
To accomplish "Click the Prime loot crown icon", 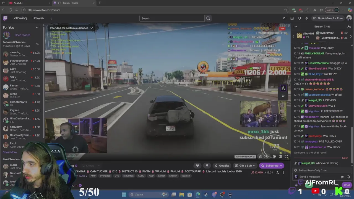I will click(x=285, y=18).
